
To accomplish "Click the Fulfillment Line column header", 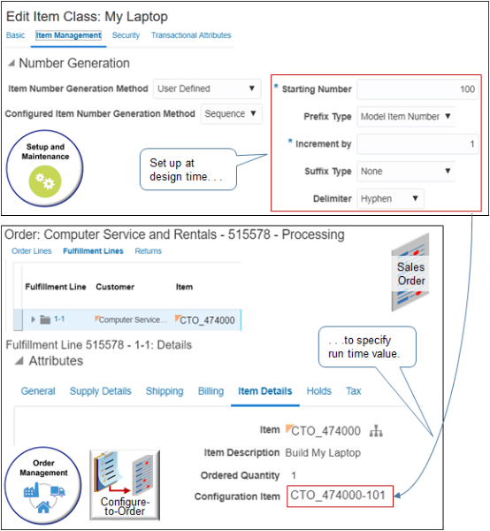I will pyautogui.click(x=56, y=287).
